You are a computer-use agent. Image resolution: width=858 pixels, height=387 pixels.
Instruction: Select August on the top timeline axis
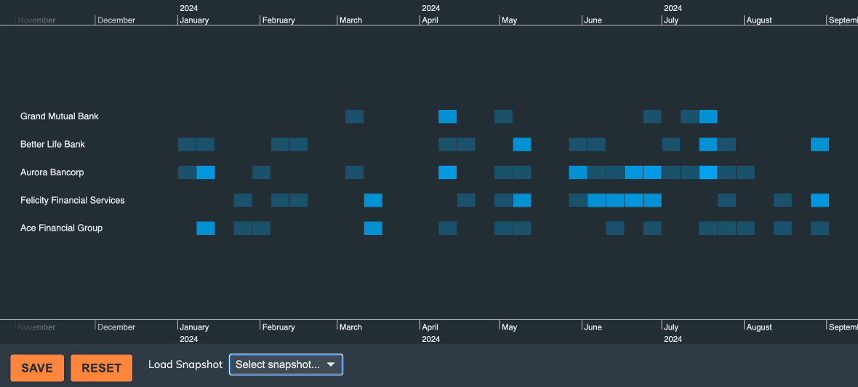pos(759,20)
